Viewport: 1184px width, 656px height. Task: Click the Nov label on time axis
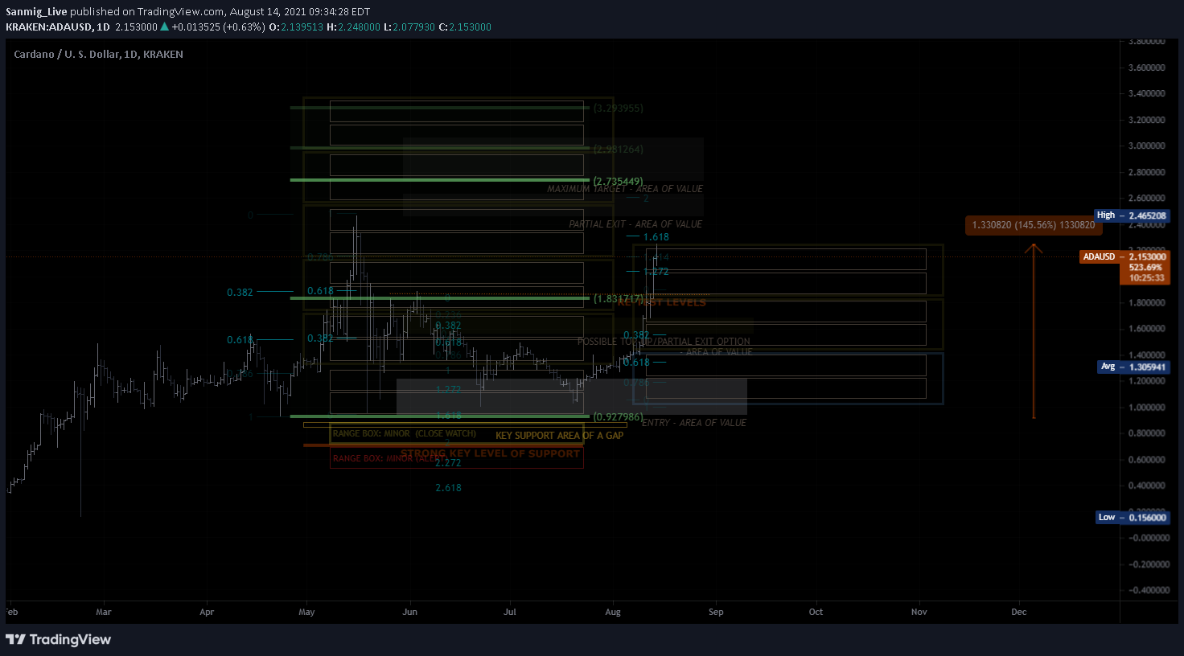(919, 612)
